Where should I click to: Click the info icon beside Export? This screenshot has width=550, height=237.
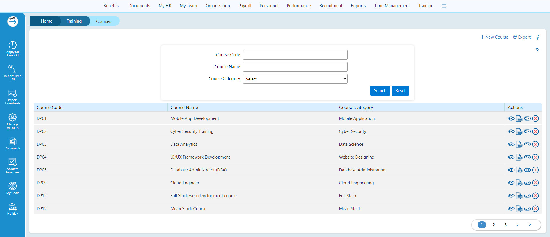coord(538,37)
